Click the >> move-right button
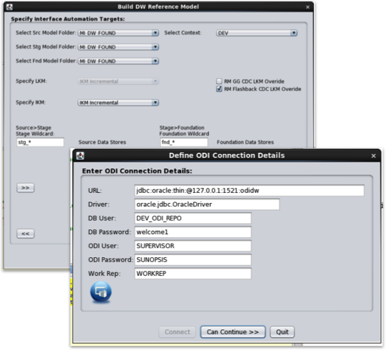Viewport: 386px width, 350px height. pos(25,188)
